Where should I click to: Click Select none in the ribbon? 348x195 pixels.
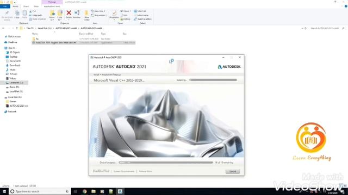(141, 15)
